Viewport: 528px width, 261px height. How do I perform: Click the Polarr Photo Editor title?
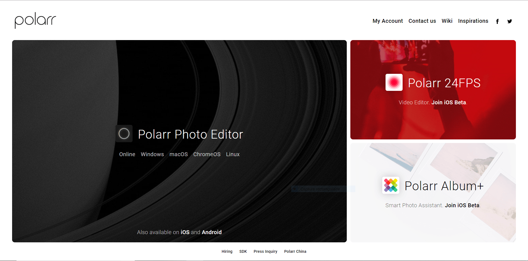pyautogui.click(x=191, y=134)
